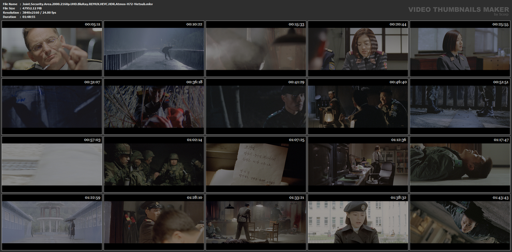Select the thumbnail stamped 01:43:43

point(460,222)
